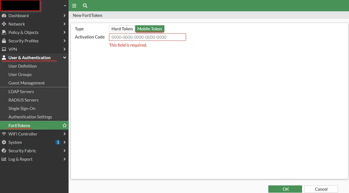Expand the Security Fabric chevron

pyautogui.click(x=64, y=151)
